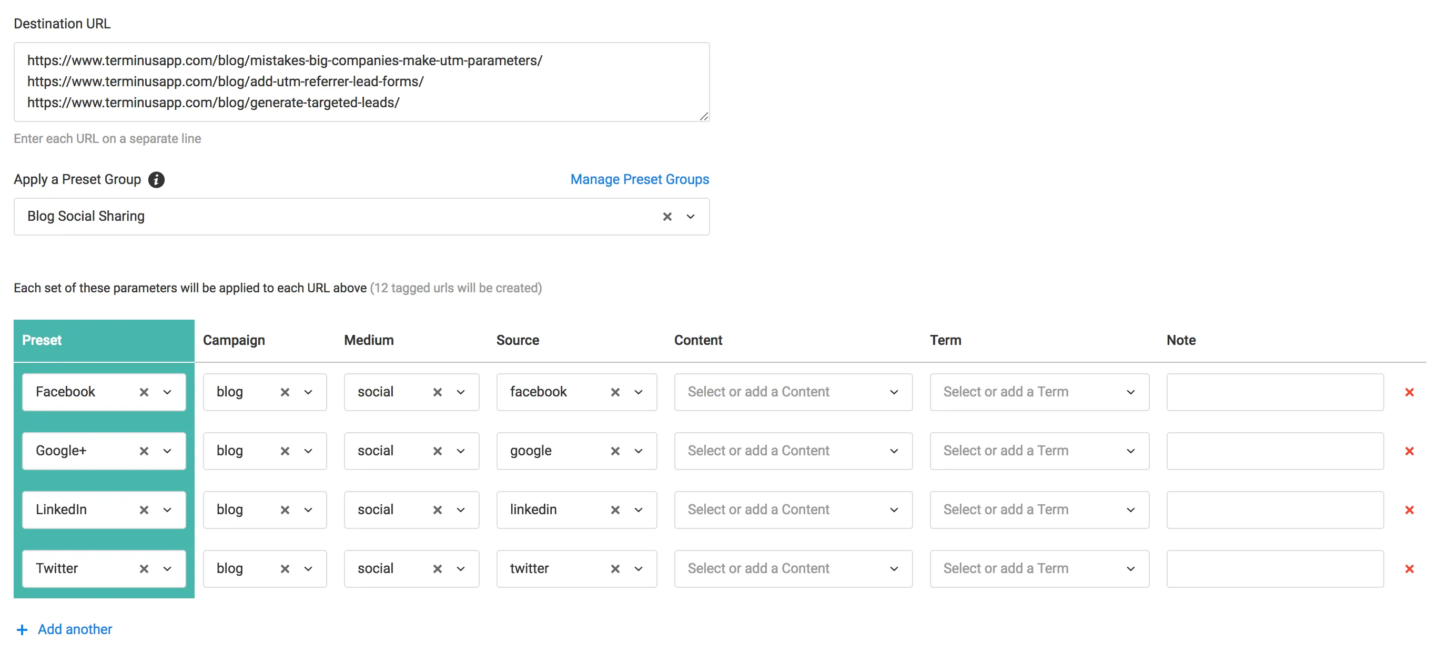Open the preset group dropdown chevron

coord(691,217)
